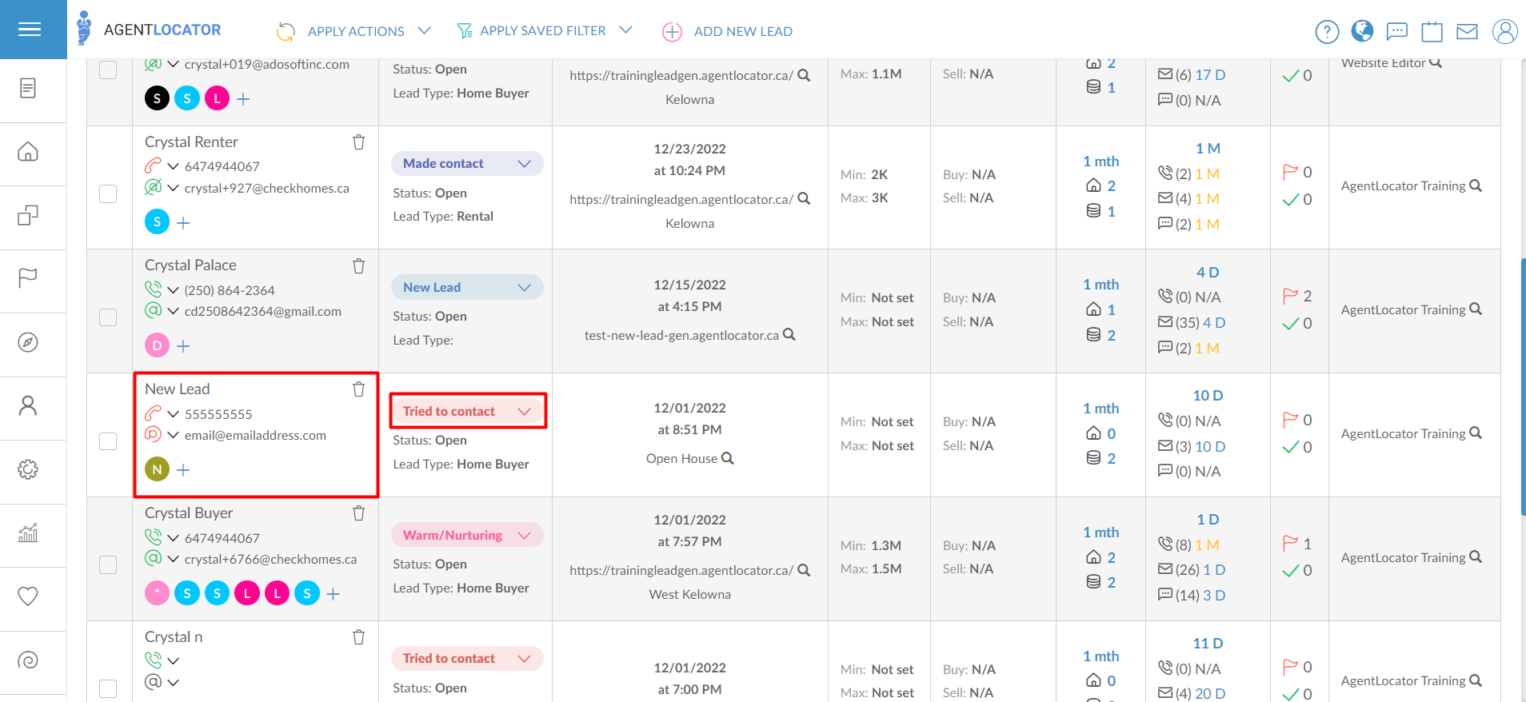Open the Crystal n lead name
The height and width of the screenshot is (702, 1526).
[174, 637]
